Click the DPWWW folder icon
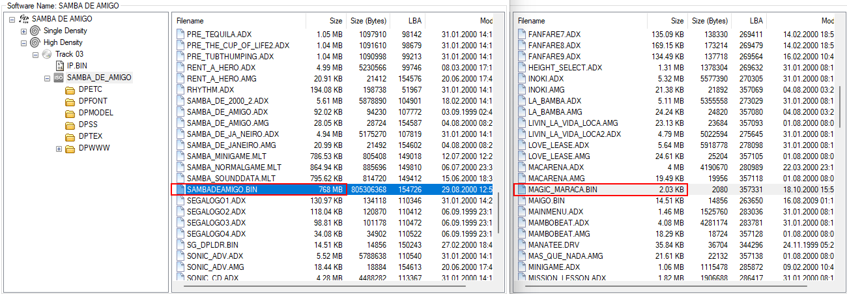The height and width of the screenshot is (294, 847). click(x=70, y=148)
